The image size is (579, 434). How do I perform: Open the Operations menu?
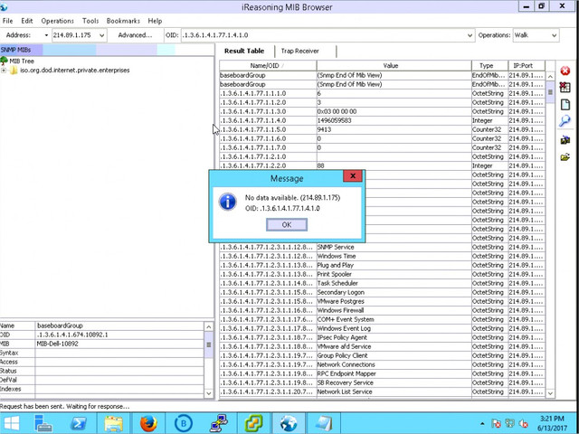tap(57, 21)
